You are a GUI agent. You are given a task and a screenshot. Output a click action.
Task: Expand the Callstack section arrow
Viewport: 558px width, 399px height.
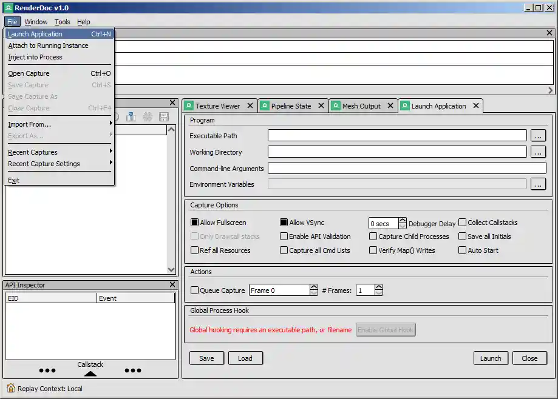click(90, 374)
